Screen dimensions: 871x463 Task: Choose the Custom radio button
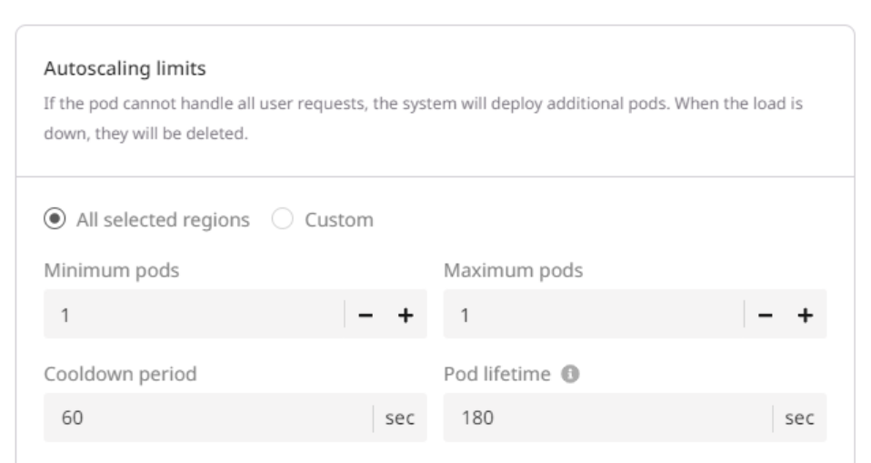pos(285,220)
